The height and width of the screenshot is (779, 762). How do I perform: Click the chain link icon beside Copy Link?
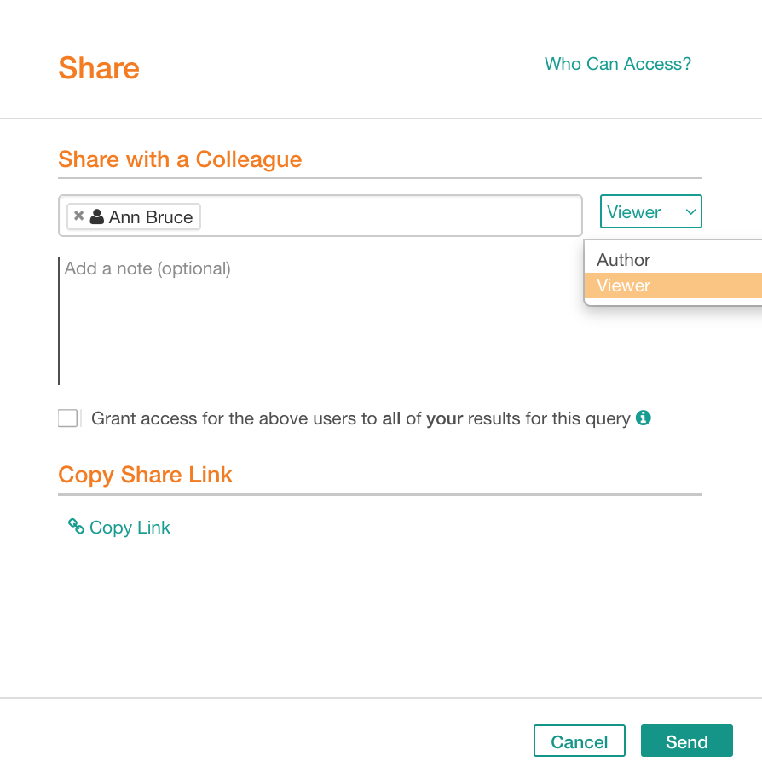76,527
